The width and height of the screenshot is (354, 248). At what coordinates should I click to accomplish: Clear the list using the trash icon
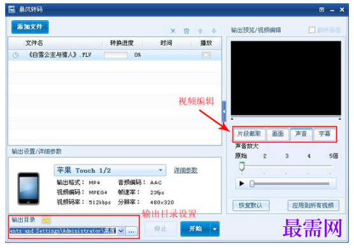pos(187,31)
